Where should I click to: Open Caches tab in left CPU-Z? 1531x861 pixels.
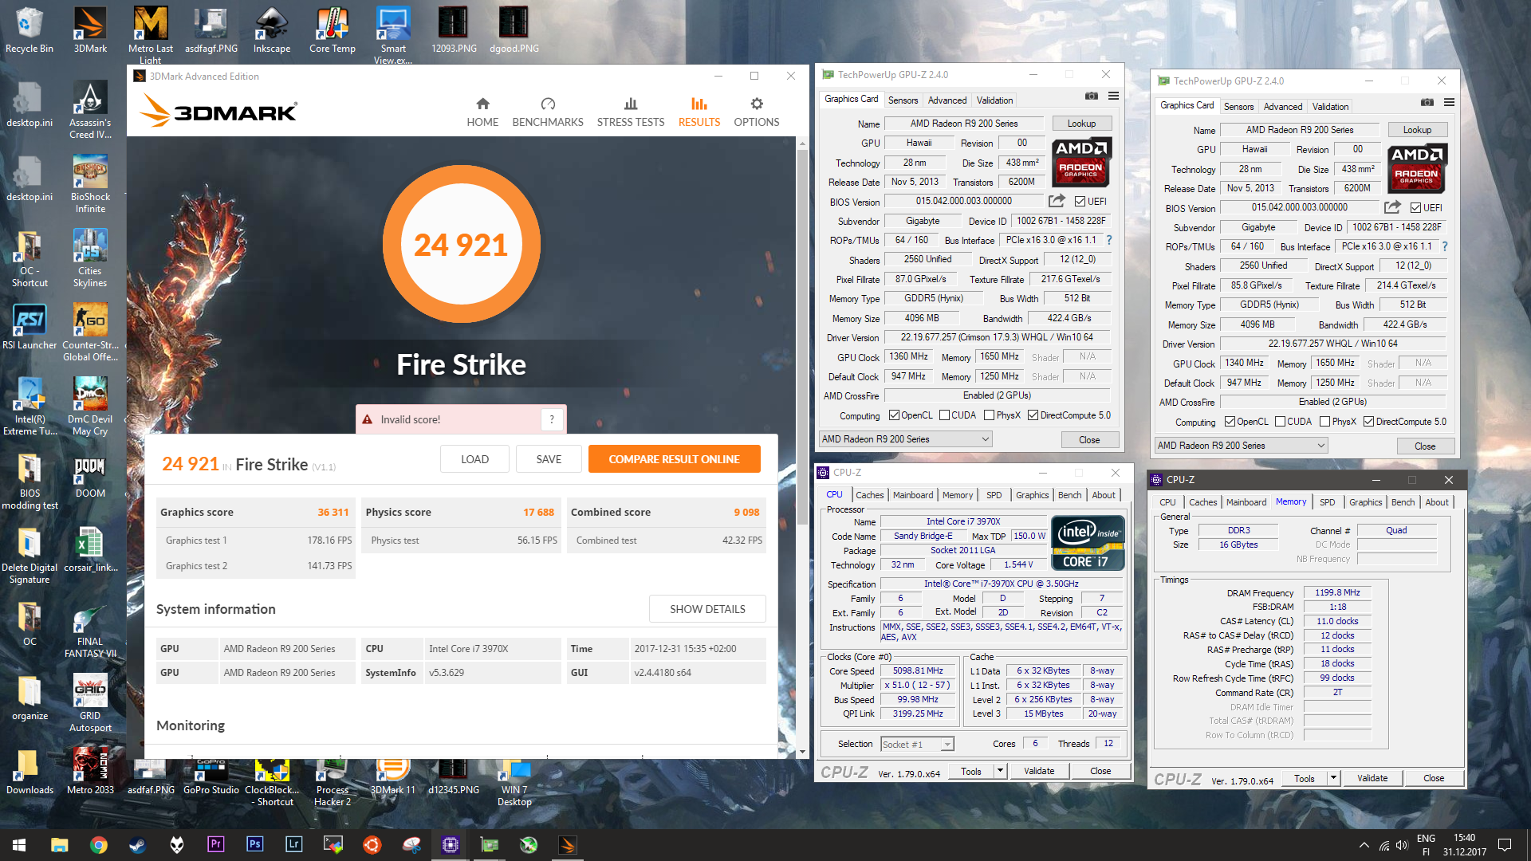869,495
